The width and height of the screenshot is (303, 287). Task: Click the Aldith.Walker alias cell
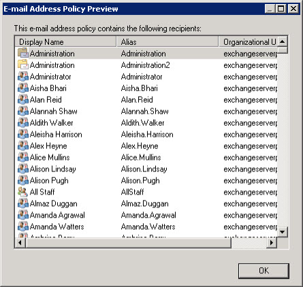pos(143,123)
